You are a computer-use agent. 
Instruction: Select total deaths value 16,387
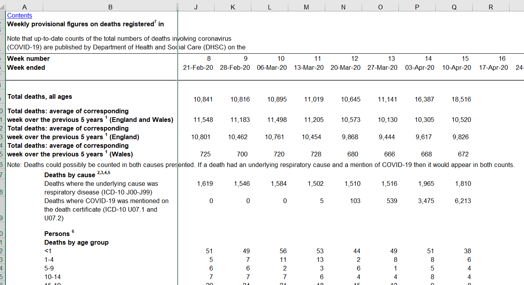click(424, 100)
